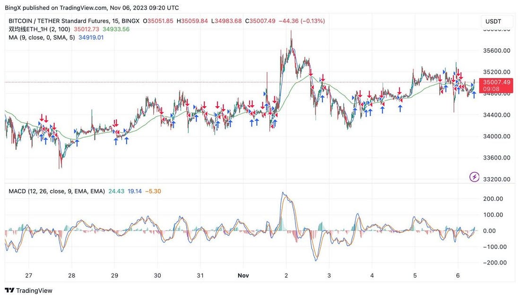Click the 33200.00 price axis label
The height and width of the screenshot is (299, 520).
tap(497, 179)
